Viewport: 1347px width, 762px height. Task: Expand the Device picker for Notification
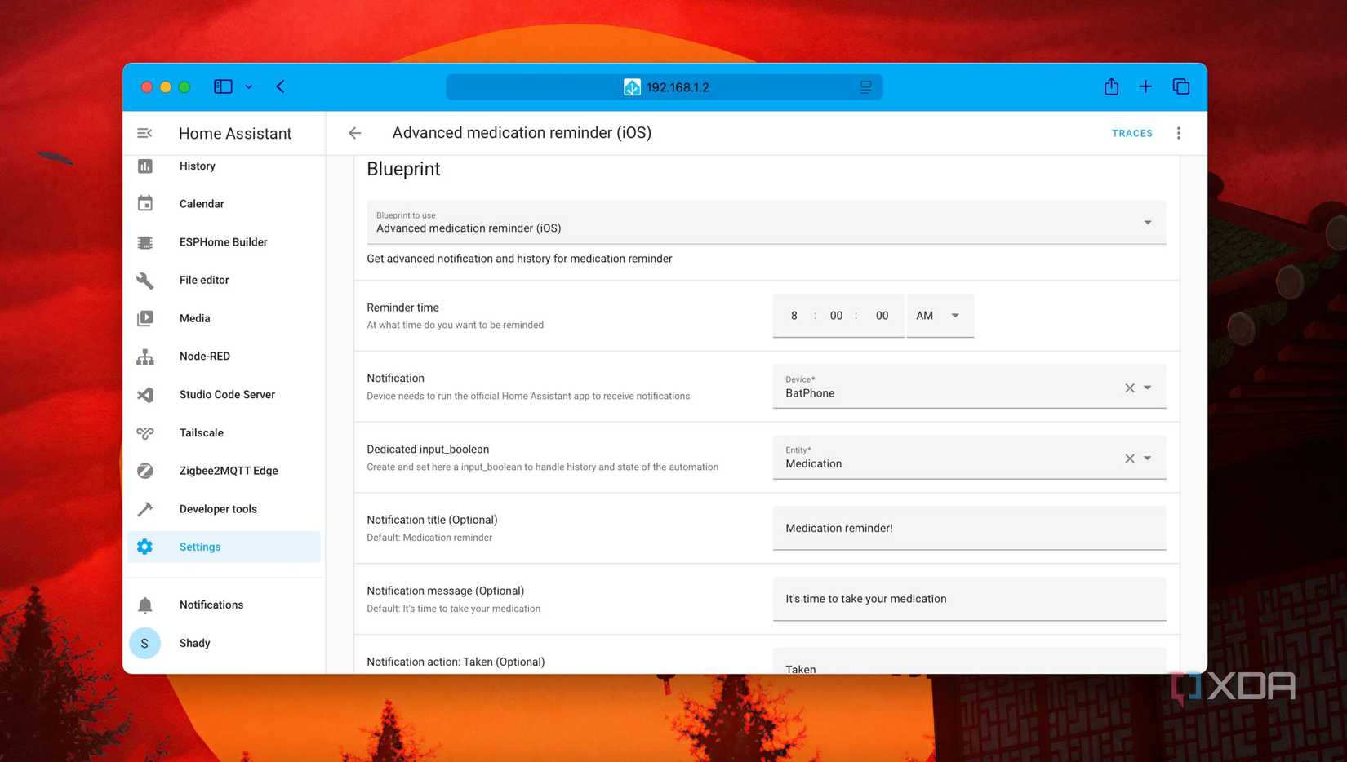click(1149, 388)
